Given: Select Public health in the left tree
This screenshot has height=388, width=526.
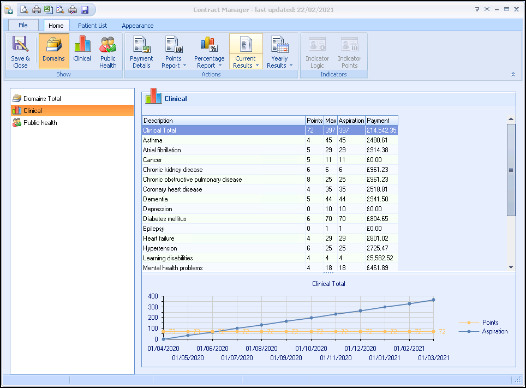Looking at the screenshot, I should point(40,123).
